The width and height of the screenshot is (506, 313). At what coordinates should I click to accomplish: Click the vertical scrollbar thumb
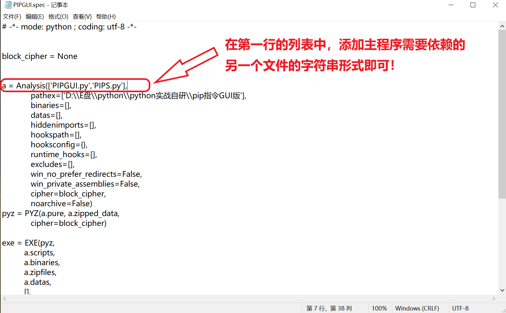(x=502, y=114)
